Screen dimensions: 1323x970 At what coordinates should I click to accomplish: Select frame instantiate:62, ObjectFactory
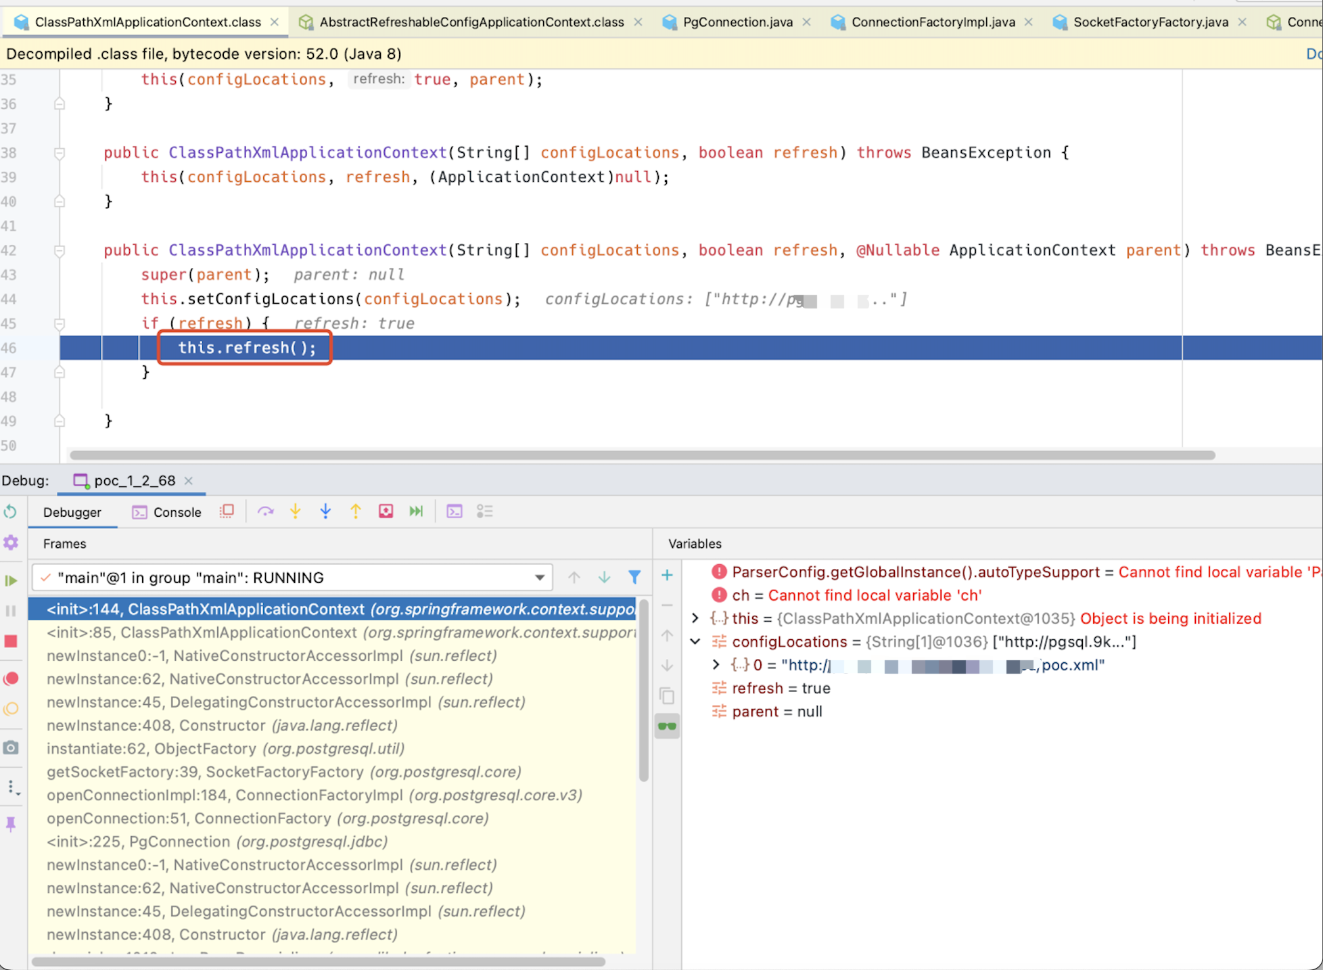[332, 749]
